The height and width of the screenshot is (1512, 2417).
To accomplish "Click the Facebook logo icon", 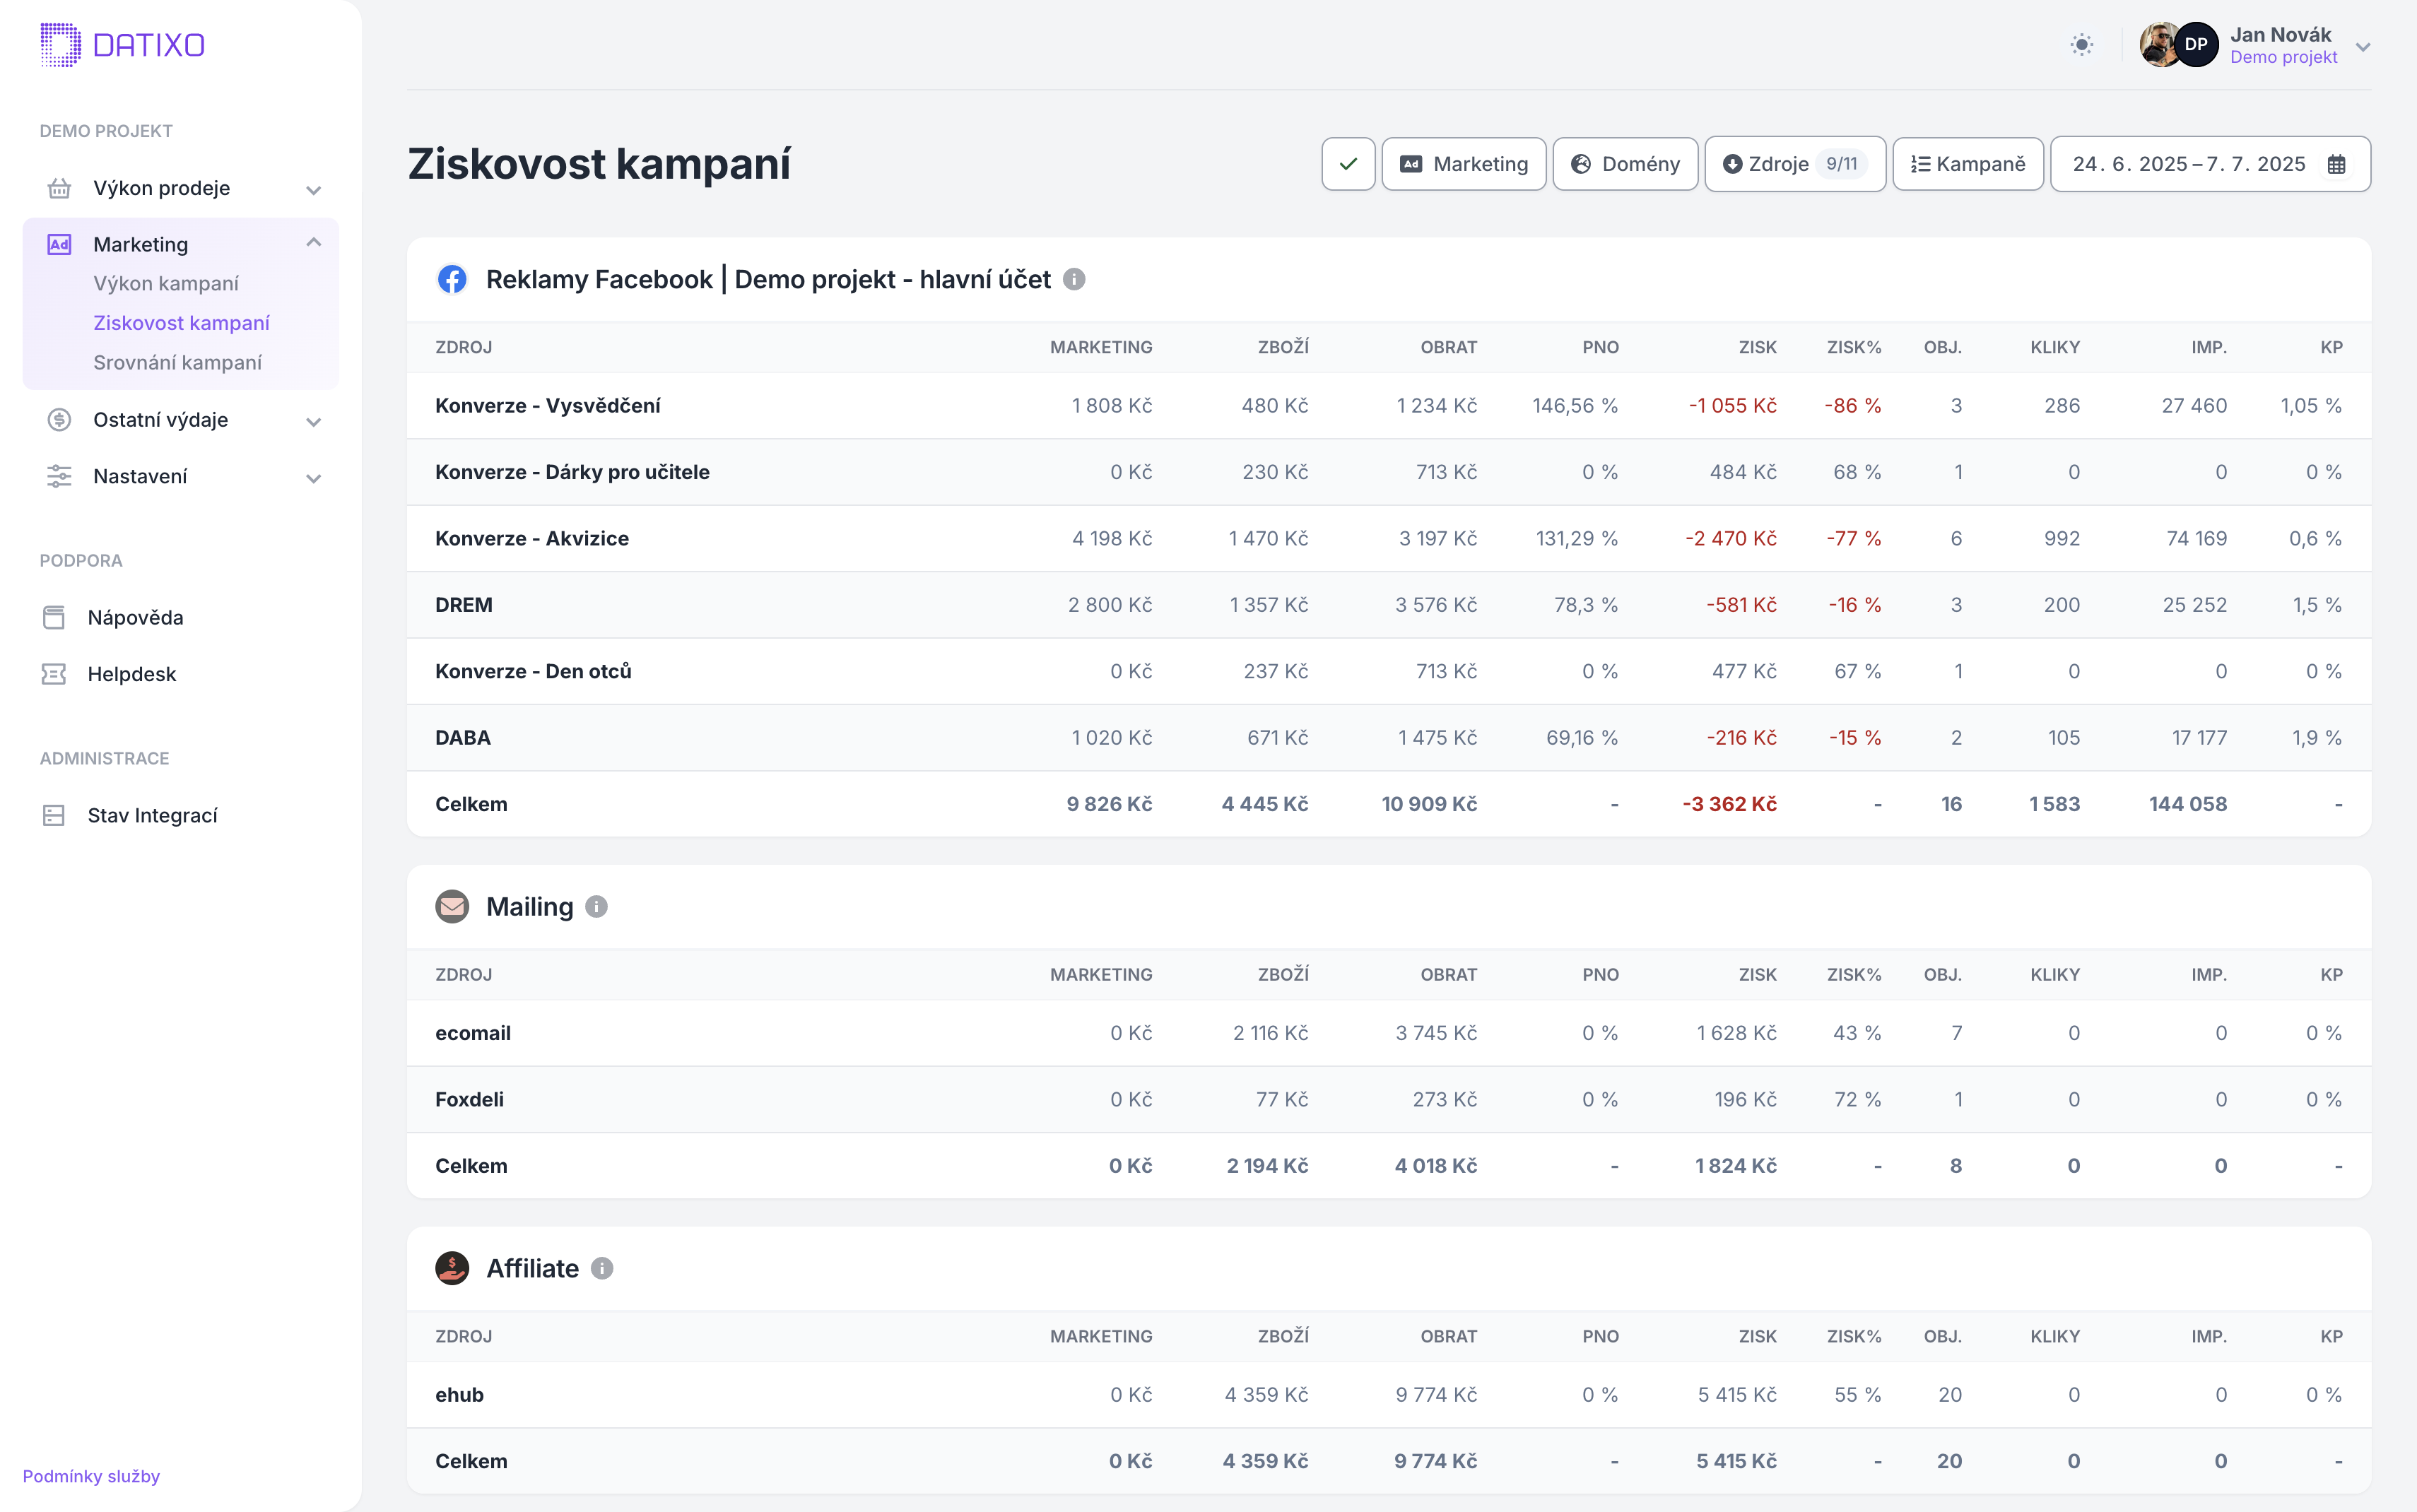I will tap(452, 279).
